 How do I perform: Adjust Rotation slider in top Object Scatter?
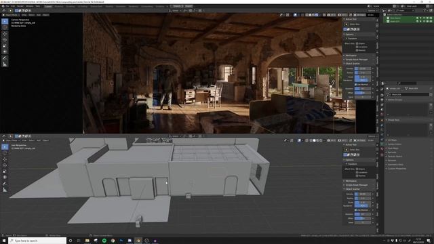[x=363, y=89]
